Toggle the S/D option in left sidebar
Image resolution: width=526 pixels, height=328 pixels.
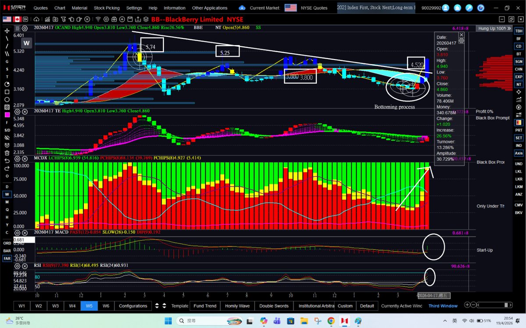click(x=7, y=130)
